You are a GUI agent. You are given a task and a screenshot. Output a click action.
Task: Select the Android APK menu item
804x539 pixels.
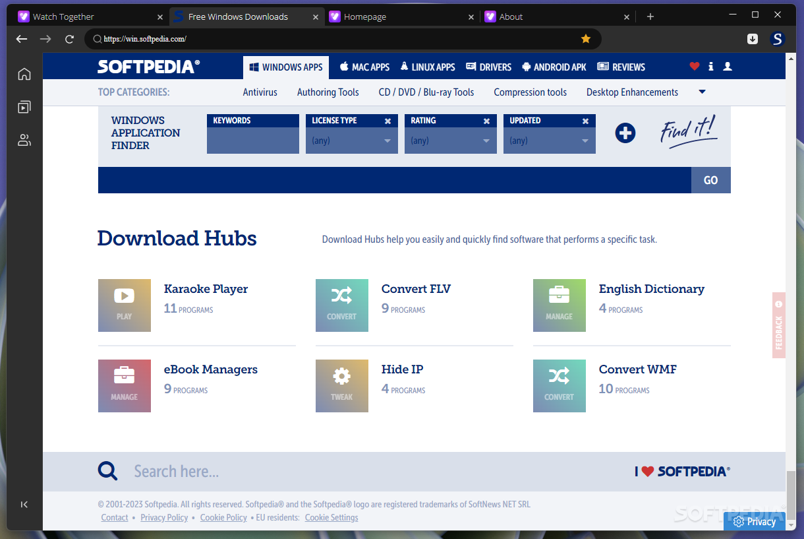point(554,67)
